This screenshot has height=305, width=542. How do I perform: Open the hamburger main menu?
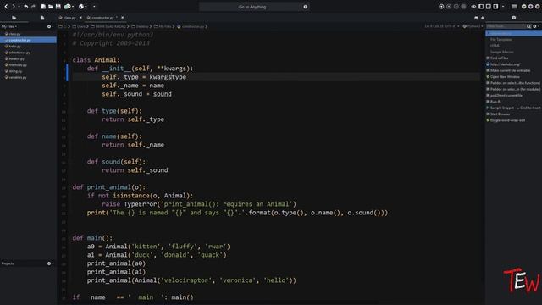tap(514, 7)
